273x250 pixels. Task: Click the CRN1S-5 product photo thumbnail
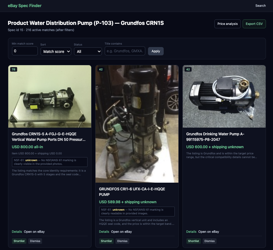[49, 96]
